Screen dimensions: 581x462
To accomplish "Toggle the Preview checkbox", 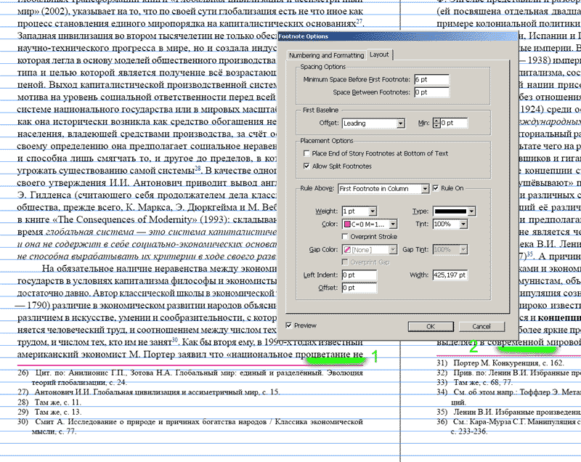I will pyautogui.click(x=288, y=325).
